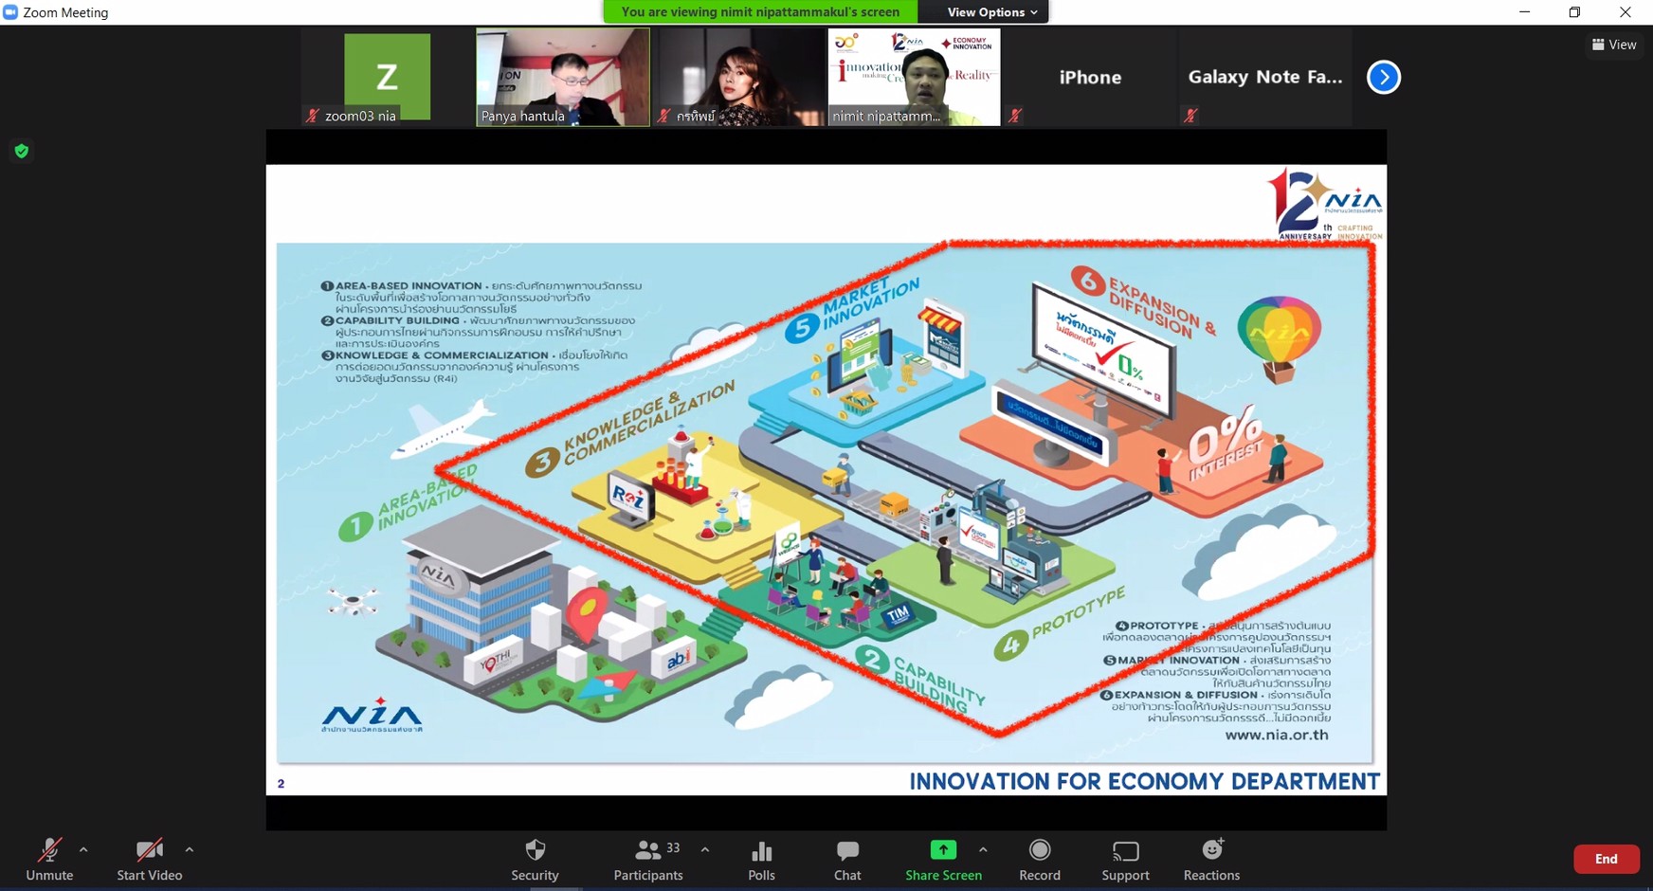
Task: Select the zoom03 nia participant tile
Action: click(x=387, y=77)
